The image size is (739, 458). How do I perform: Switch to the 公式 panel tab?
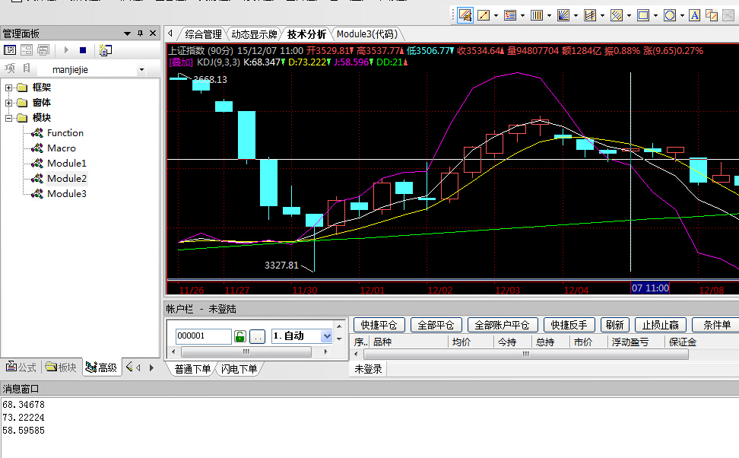(21, 367)
